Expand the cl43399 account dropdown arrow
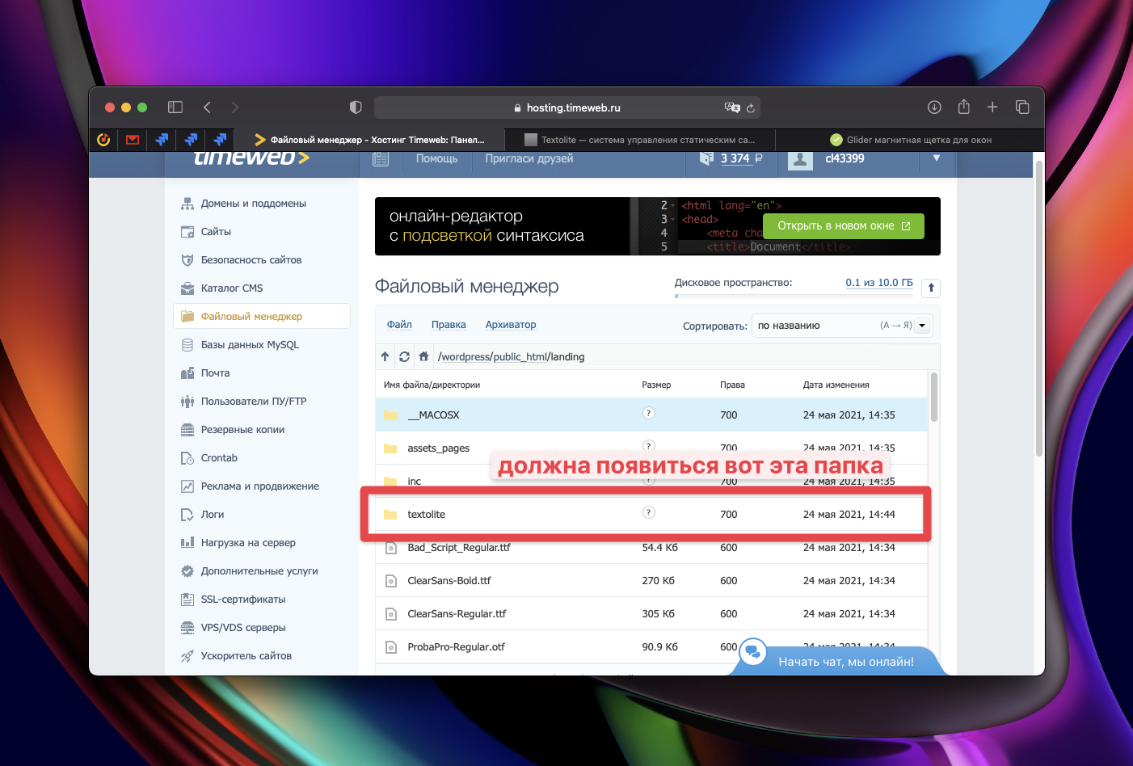The height and width of the screenshot is (766, 1133). coord(937,158)
